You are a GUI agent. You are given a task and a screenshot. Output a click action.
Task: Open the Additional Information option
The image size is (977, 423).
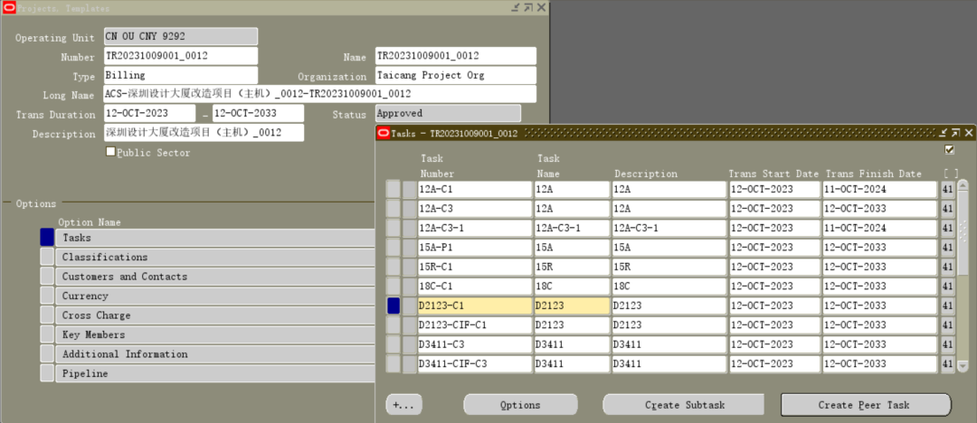pos(215,353)
